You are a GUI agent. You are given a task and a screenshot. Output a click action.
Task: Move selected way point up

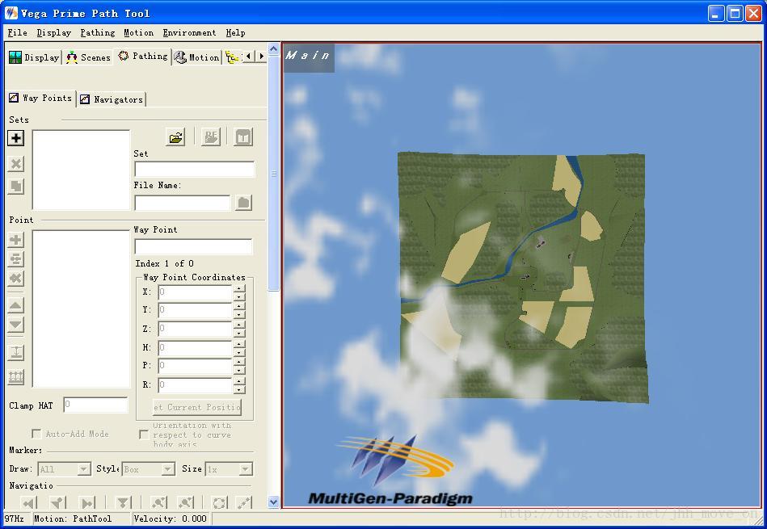coord(16,306)
